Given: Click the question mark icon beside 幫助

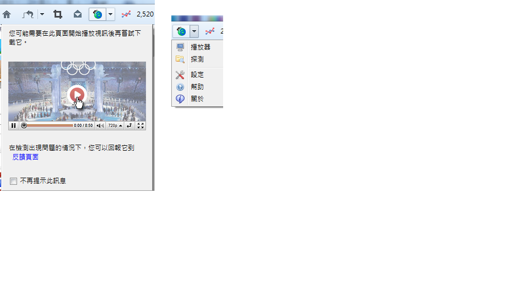Looking at the screenshot, I should (x=180, y=87).
